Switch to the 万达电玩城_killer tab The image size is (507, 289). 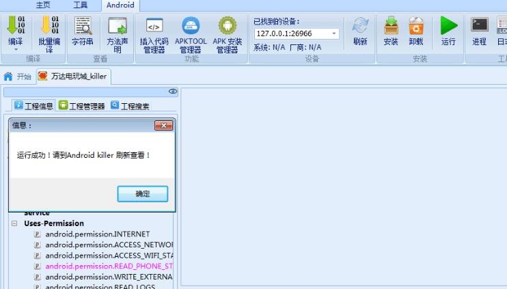pos(74,77)
